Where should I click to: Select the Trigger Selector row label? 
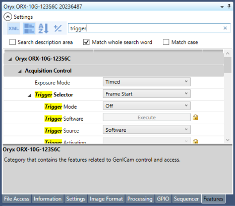coord(54,95)
